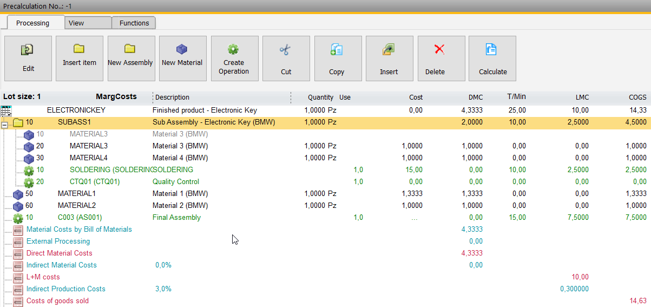Click the T/Min column header
The image size is (651, 307).
tap(516, 97)
